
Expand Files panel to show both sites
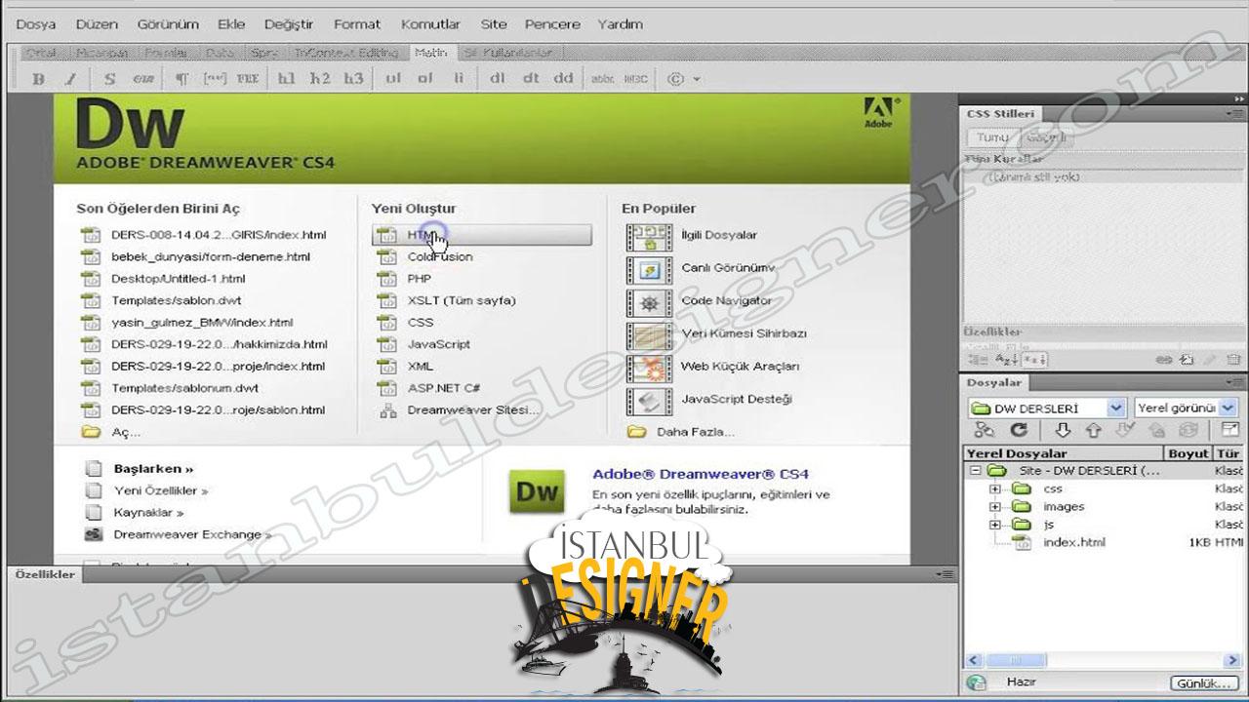coord(1229,430)
